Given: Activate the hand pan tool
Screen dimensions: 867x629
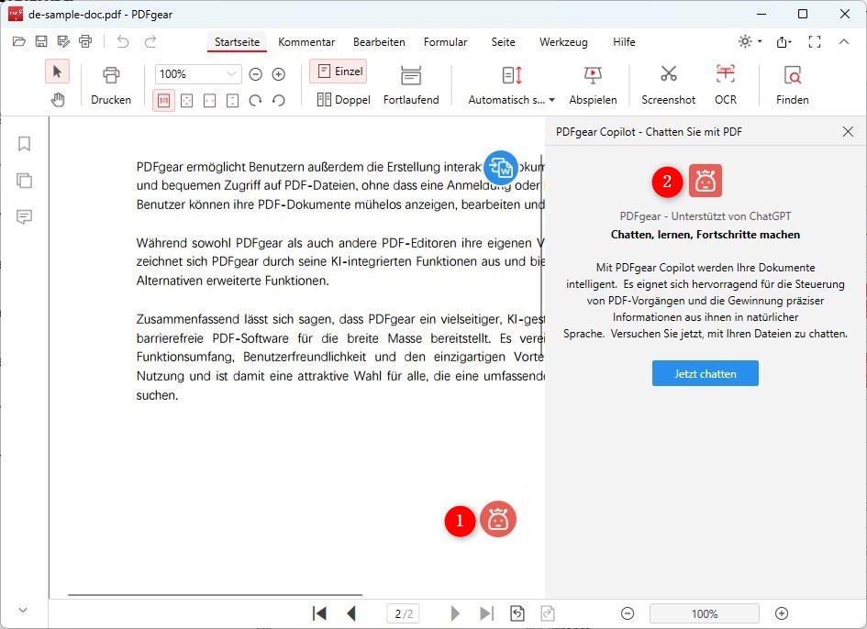Looking at the screenshot, I should tap(58, 100).
